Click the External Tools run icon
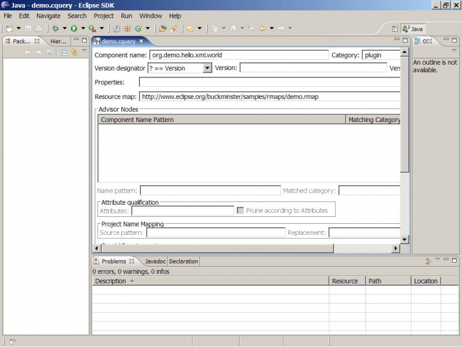Viewport: 462px width, 347px height. [x=92, y=28]
